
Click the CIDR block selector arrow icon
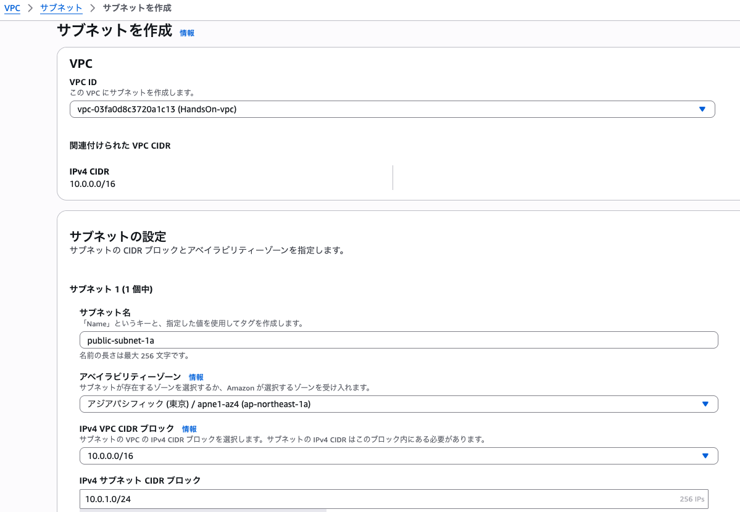(706, 455)
